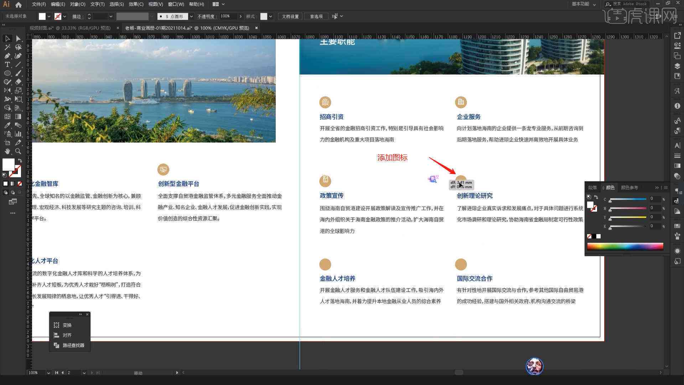Enable Draw Behind mode
Image resolution: width=684 pixels, height=385 pixels.
(x=12, y=192)
